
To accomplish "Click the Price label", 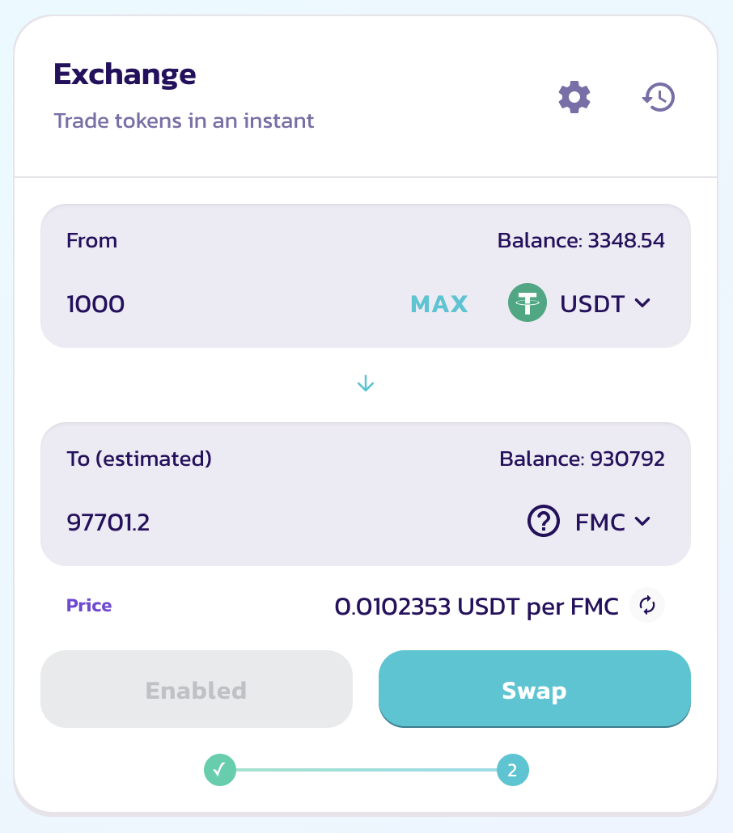I will 89,605.
